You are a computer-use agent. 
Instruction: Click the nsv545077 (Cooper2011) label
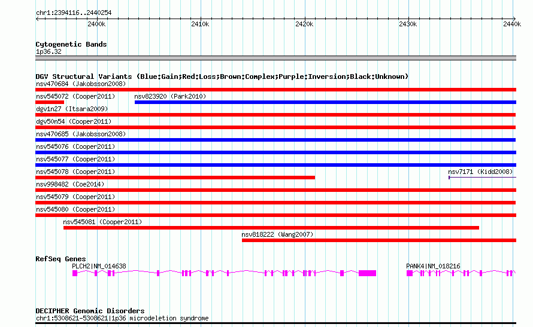[x=75, y=159]
